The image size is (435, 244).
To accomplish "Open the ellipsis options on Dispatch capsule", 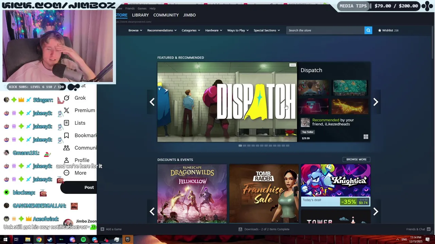I will (292, 65).
